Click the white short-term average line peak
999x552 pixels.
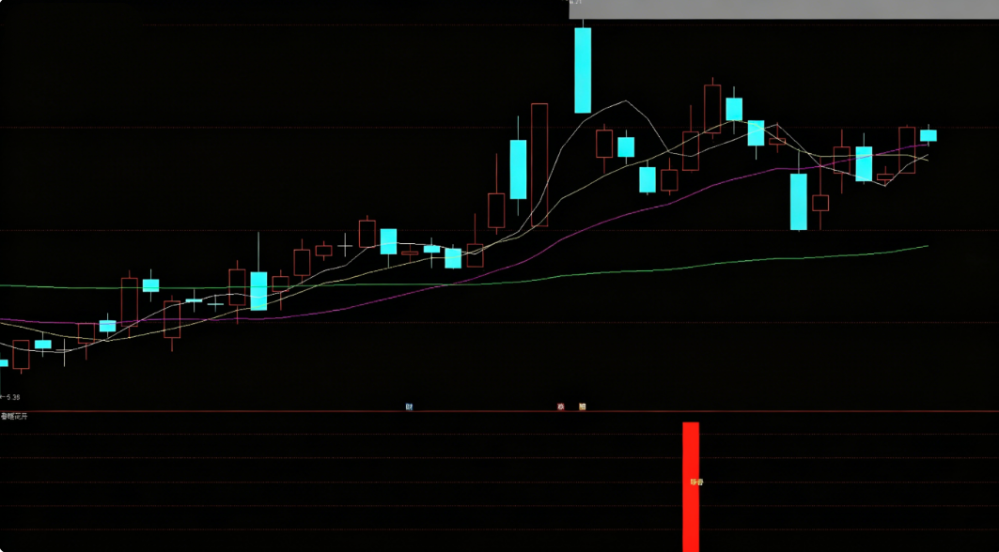click(626, 100)
